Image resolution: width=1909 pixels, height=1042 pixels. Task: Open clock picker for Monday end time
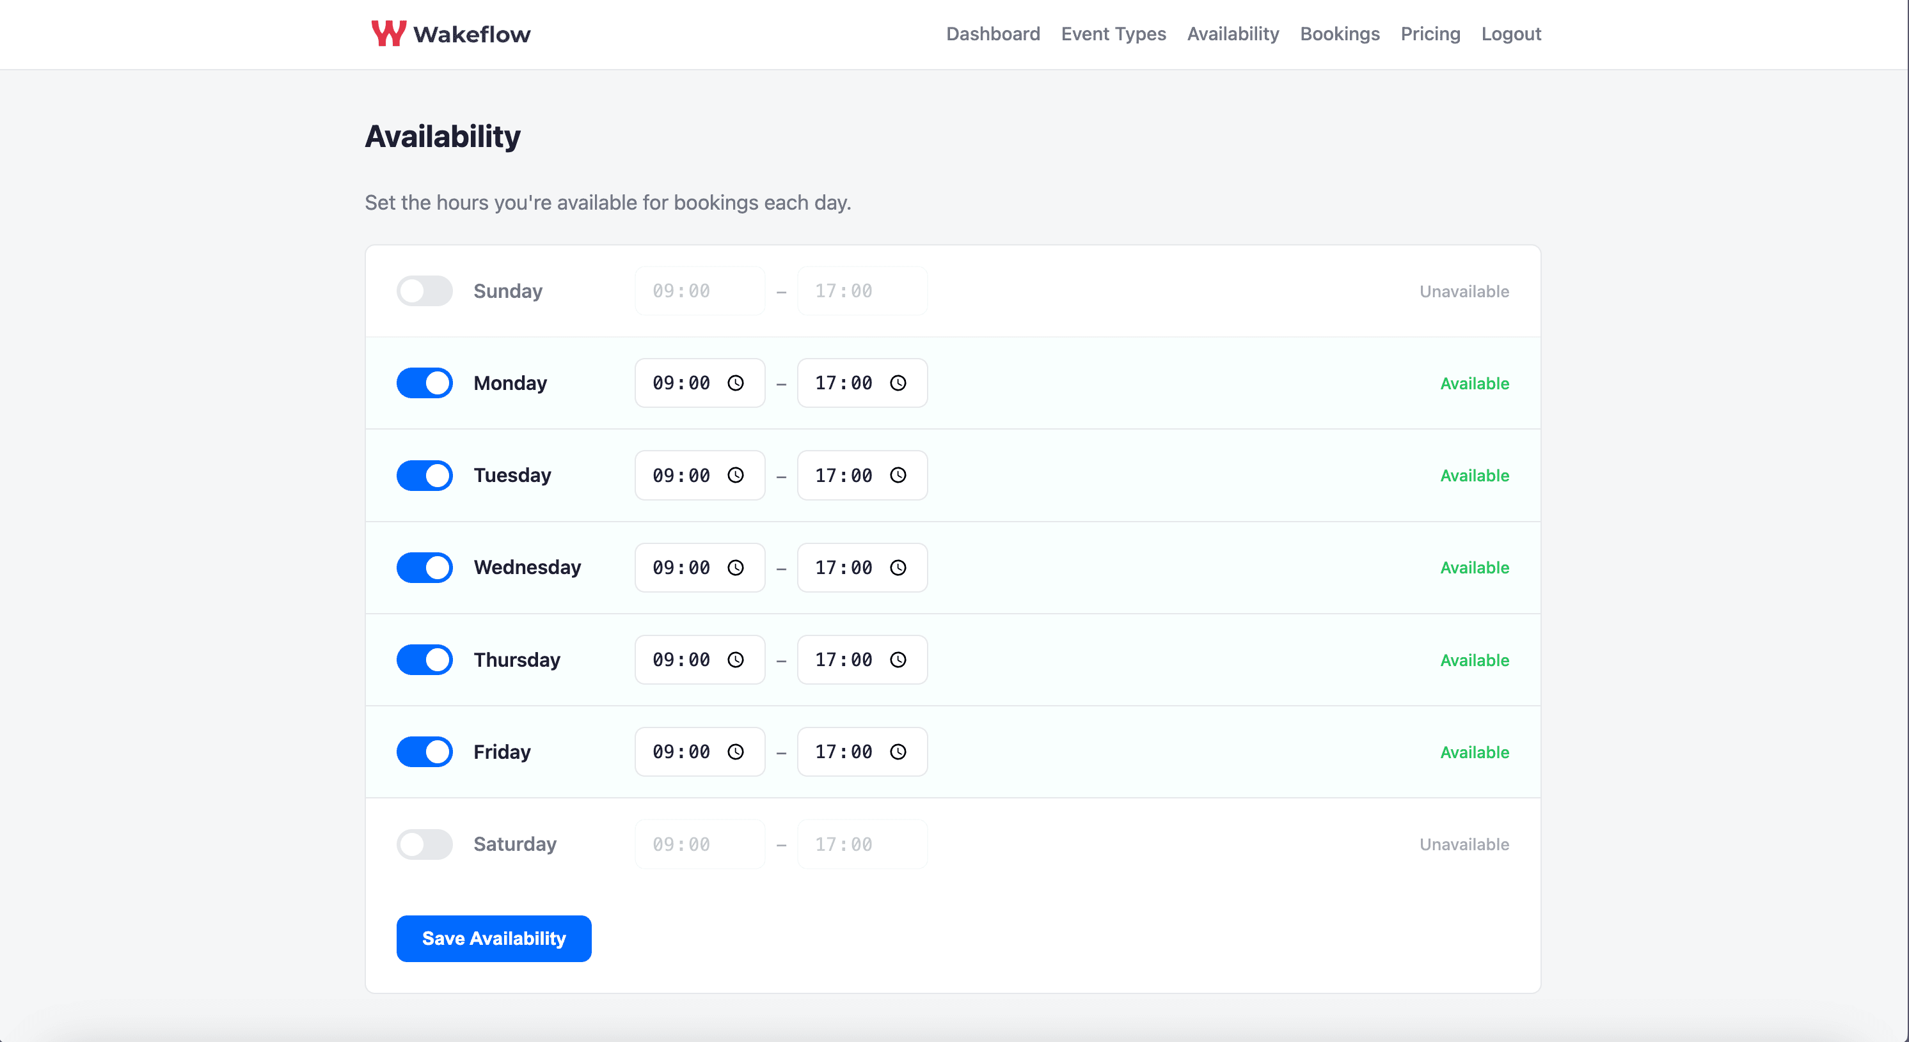[898, 383]
